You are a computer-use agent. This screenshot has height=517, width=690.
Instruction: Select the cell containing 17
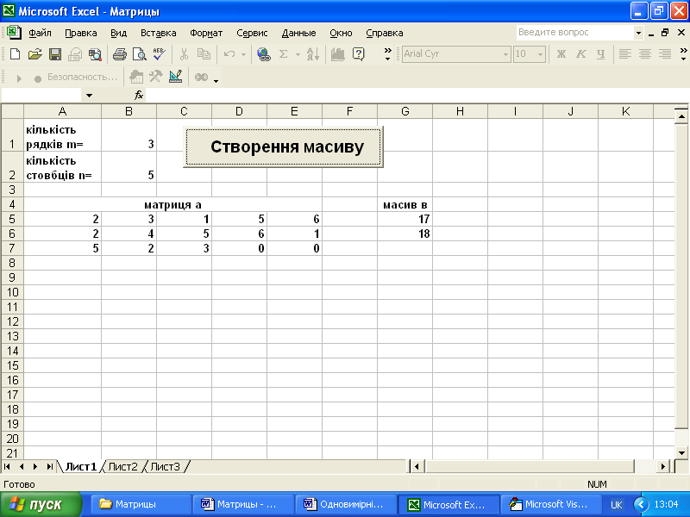tap(405, 219)
